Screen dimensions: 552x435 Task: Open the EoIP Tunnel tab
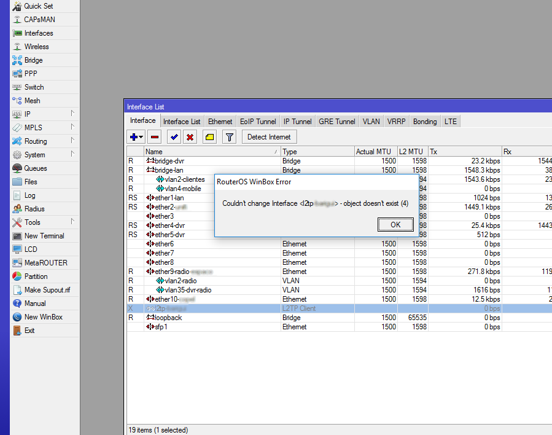258,122
